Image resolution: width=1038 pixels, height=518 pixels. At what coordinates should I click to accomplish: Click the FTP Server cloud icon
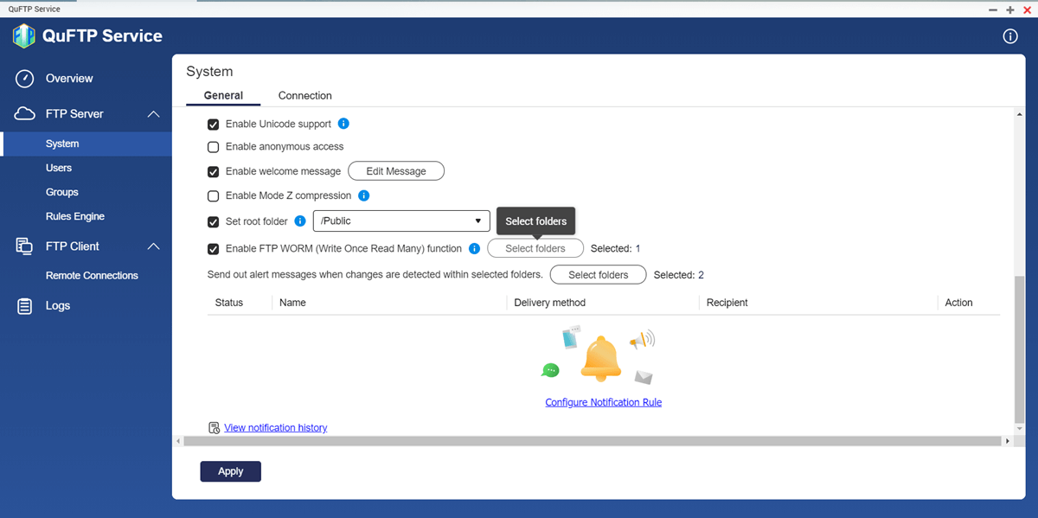click(25, 114)
